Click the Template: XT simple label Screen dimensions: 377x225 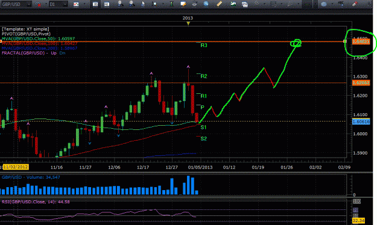pos(25,29)
